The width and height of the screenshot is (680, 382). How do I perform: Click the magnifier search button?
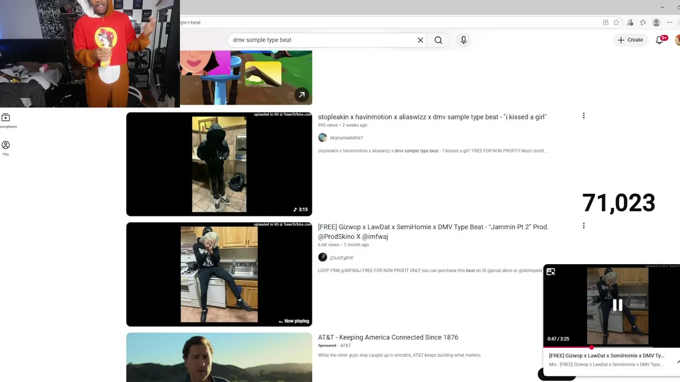(x=438, y=40)
